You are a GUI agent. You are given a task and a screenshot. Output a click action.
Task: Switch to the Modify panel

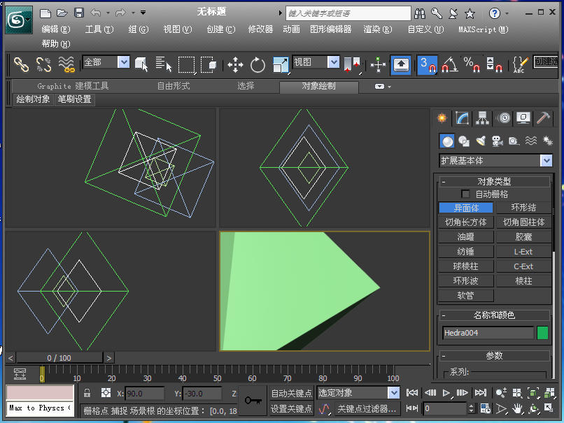(x=462, y=117)
